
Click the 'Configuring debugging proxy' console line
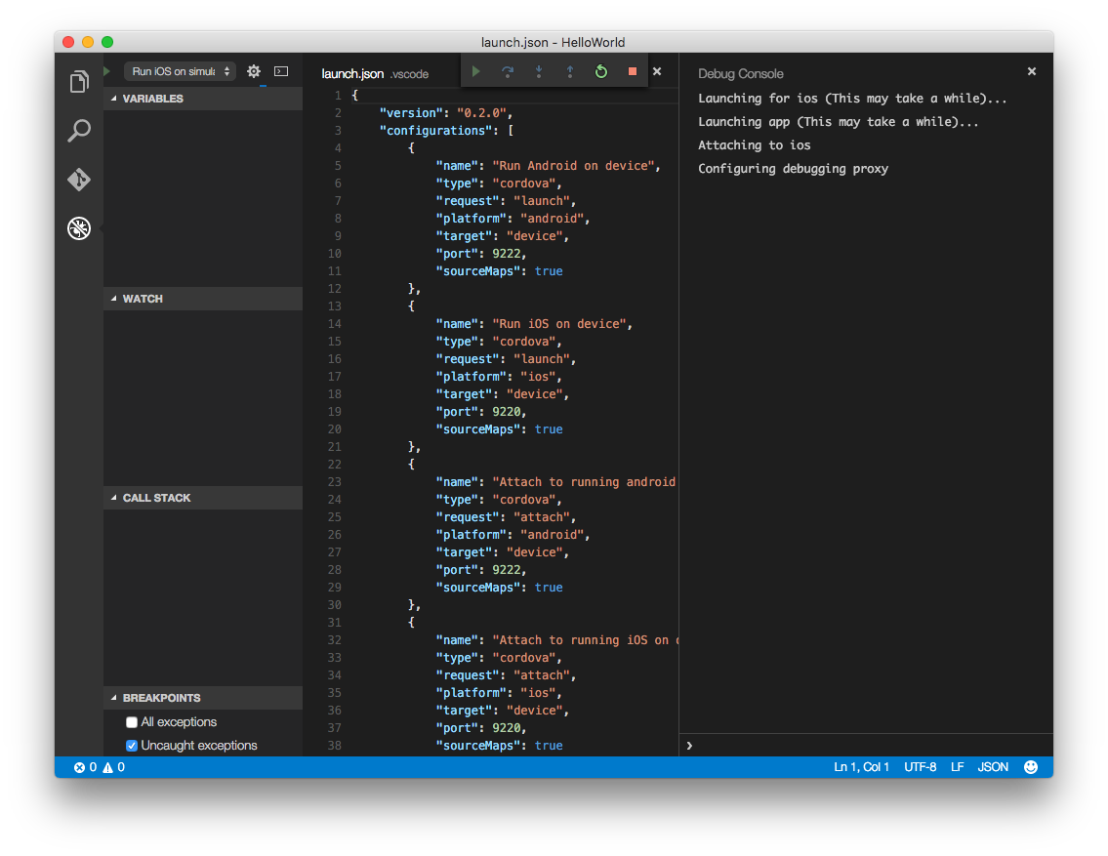pyautogui.click(x=793, y=169)
